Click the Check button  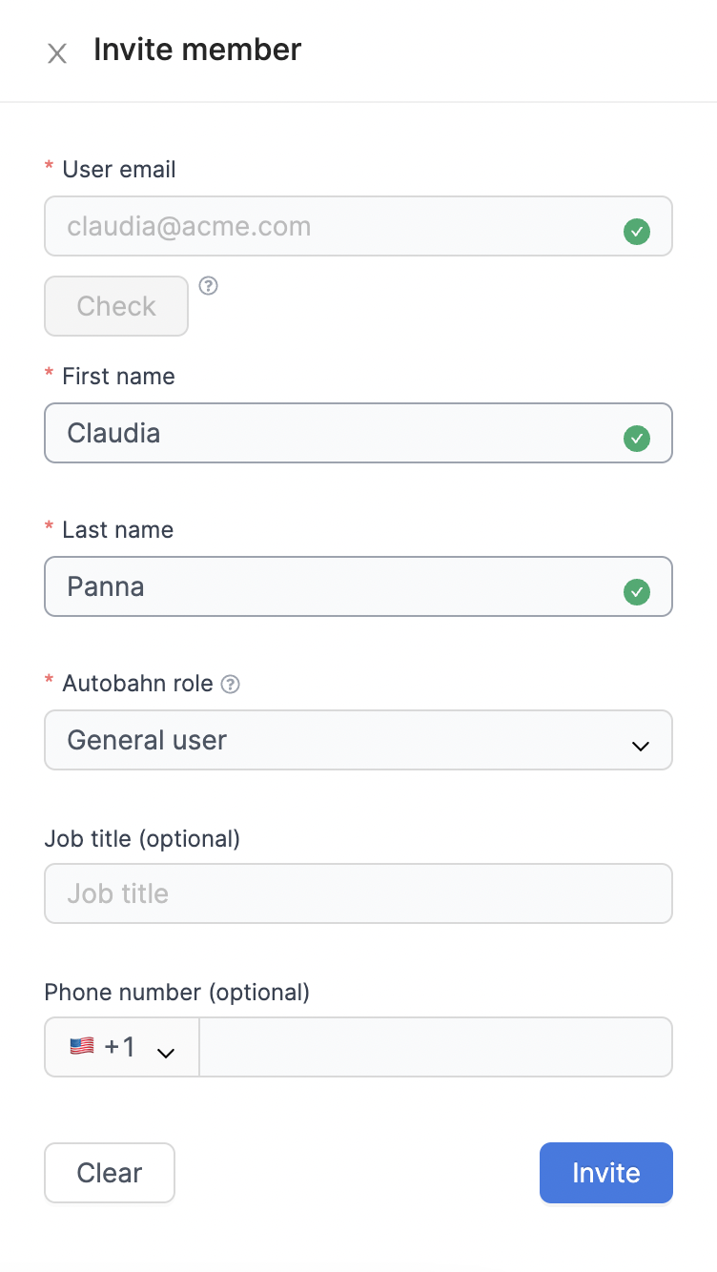[x=116, y=306]
